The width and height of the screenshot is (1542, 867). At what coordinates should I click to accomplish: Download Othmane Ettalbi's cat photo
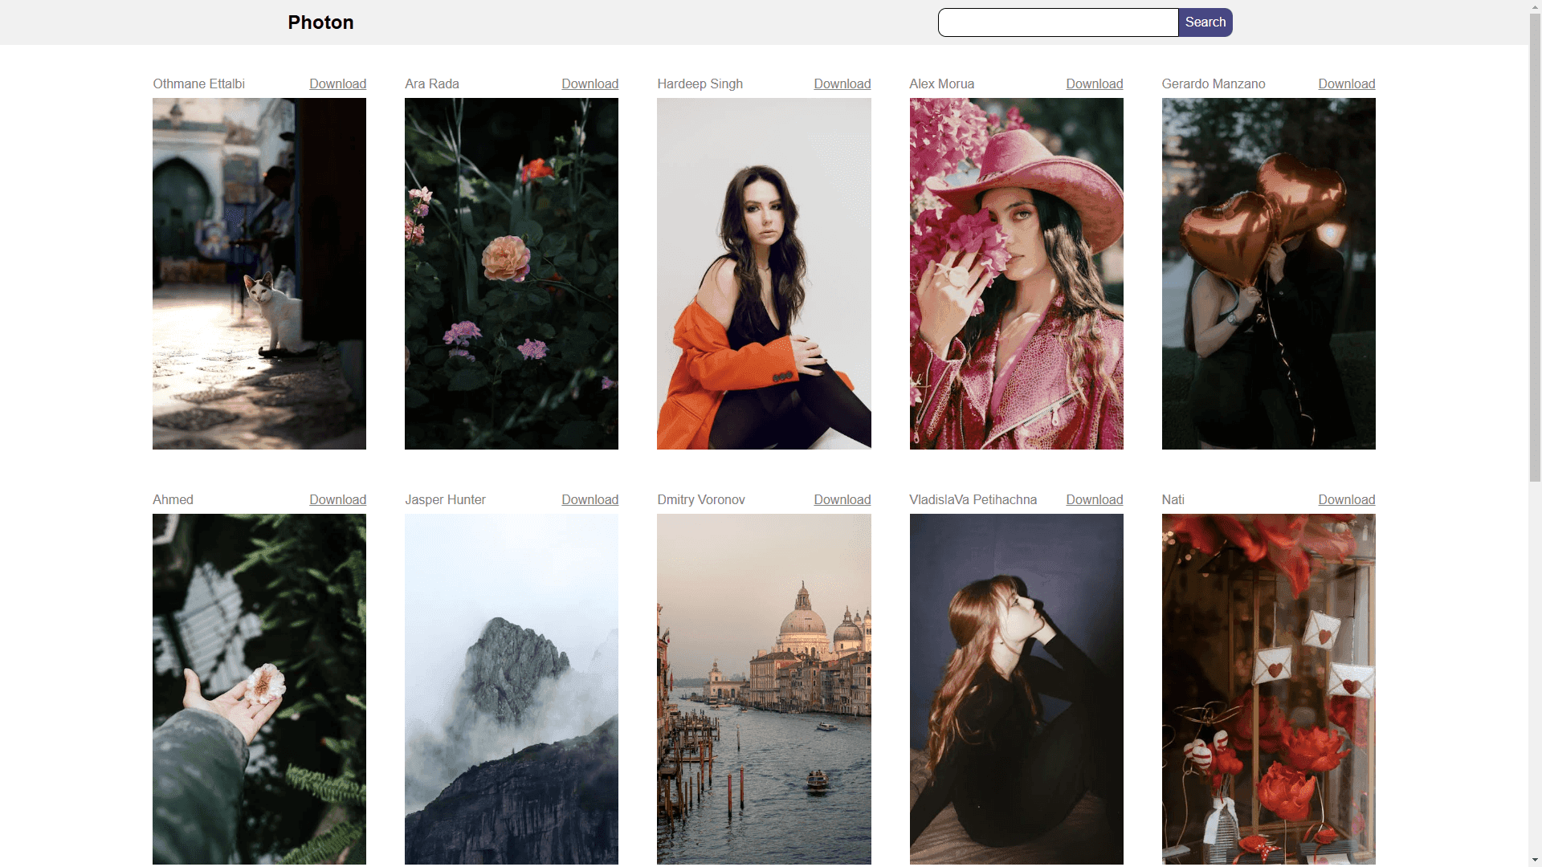click(337, 83)
